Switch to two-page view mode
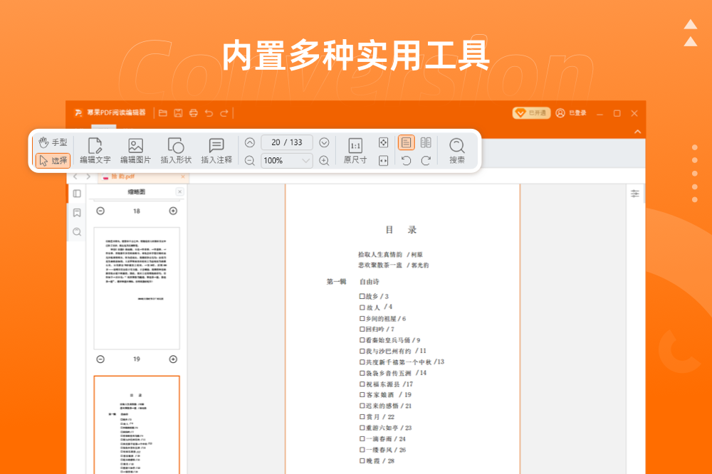 [x=426, y=142]
